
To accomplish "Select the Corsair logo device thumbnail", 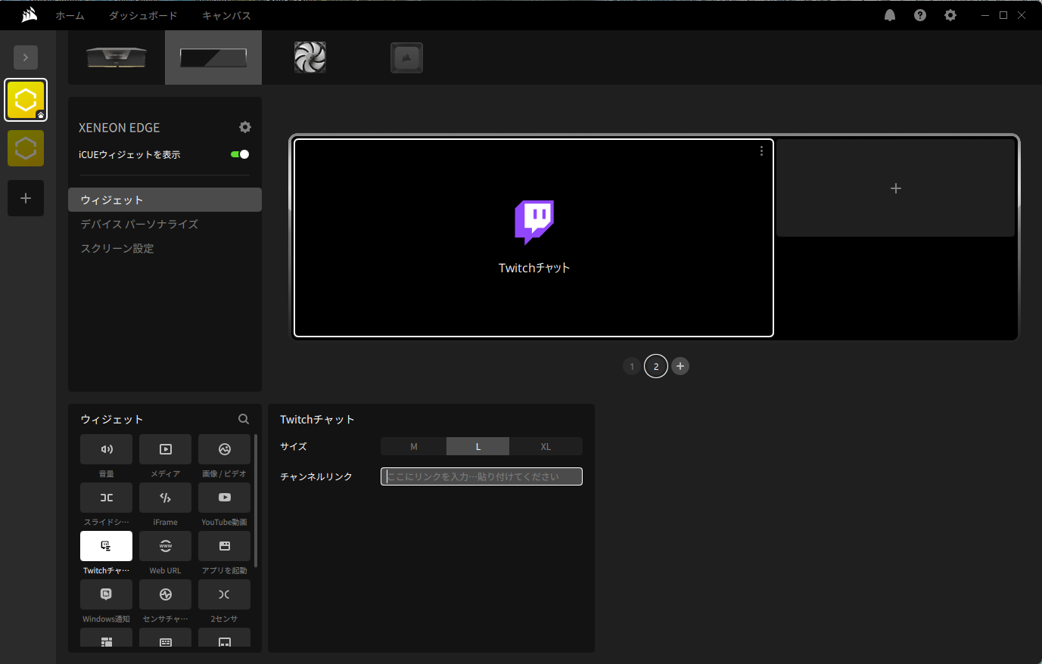I will coord(407,57).
